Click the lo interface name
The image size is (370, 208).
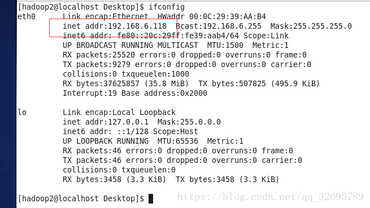tap(22, 112)
